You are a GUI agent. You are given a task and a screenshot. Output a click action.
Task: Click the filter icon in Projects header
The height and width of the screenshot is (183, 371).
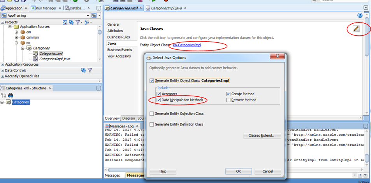(78, 23)
